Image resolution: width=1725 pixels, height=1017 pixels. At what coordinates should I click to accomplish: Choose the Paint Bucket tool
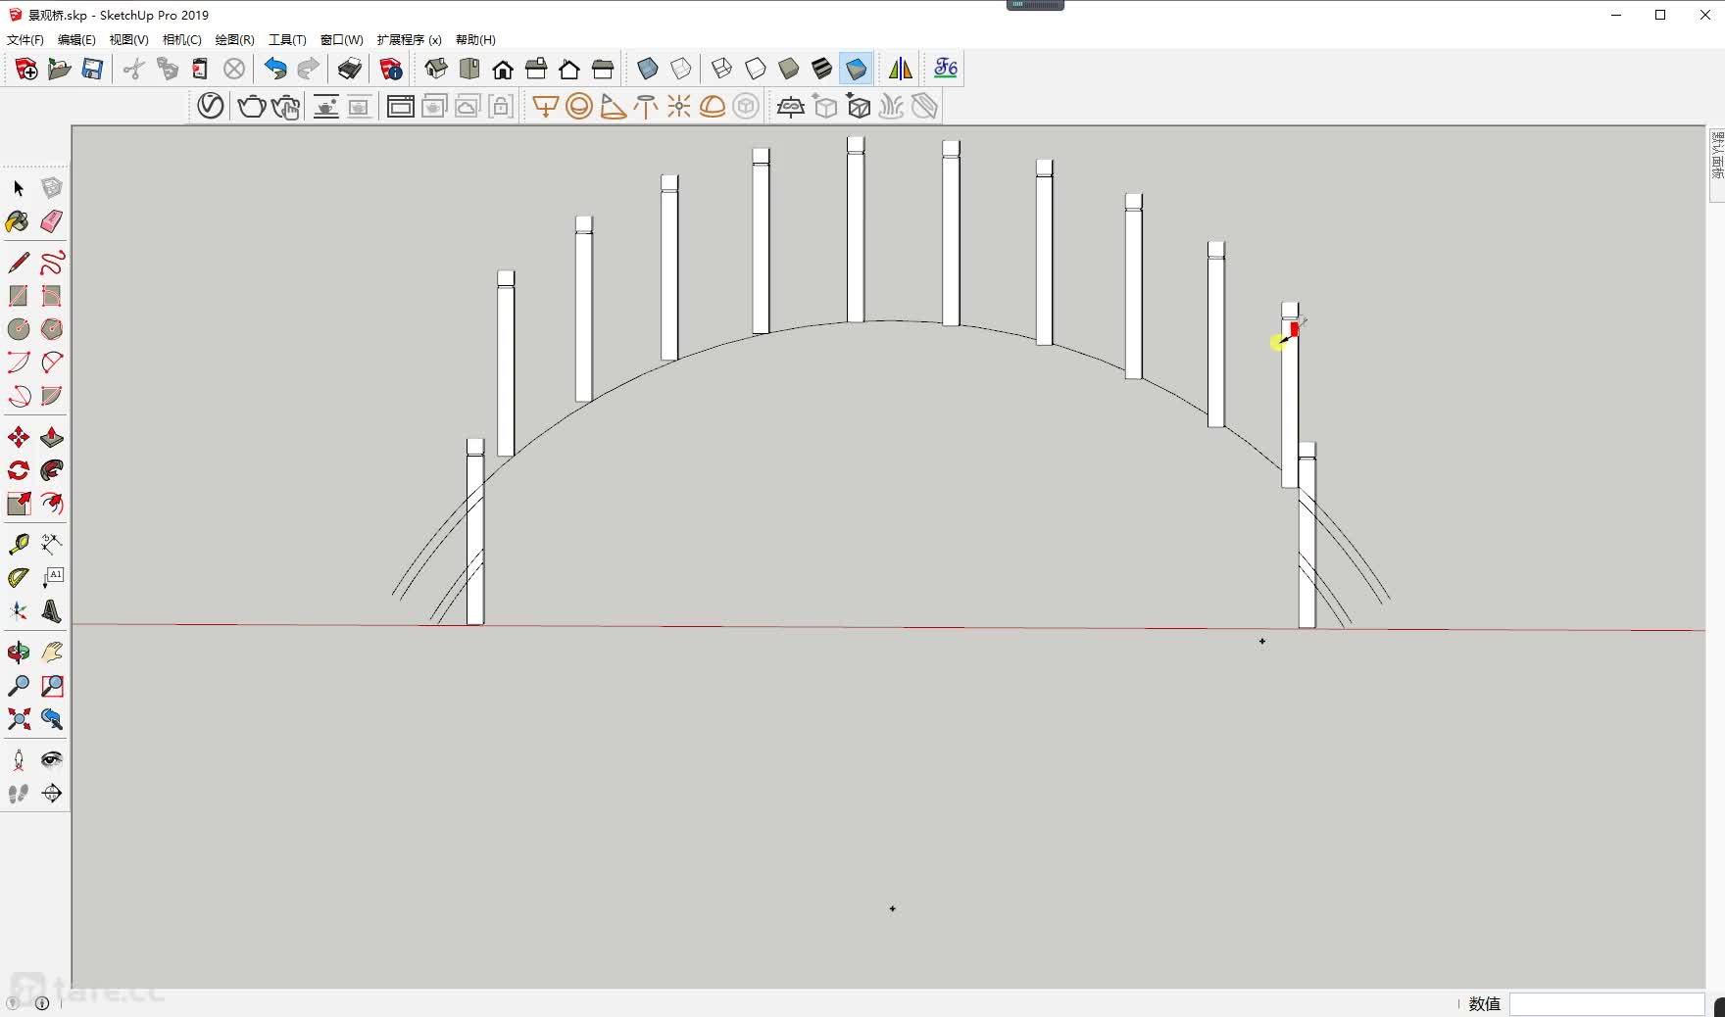19,221
